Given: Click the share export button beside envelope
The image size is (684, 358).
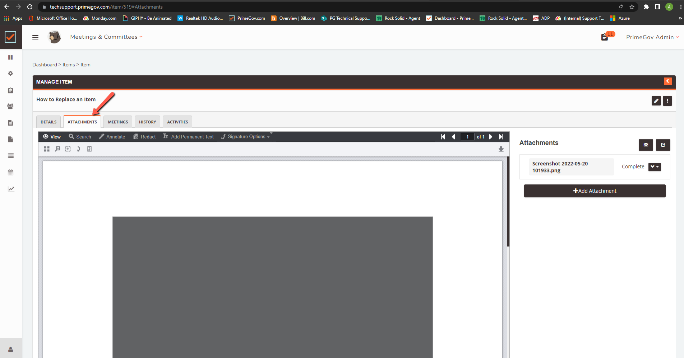Looking at the screenshot, I should click(663, 145).
